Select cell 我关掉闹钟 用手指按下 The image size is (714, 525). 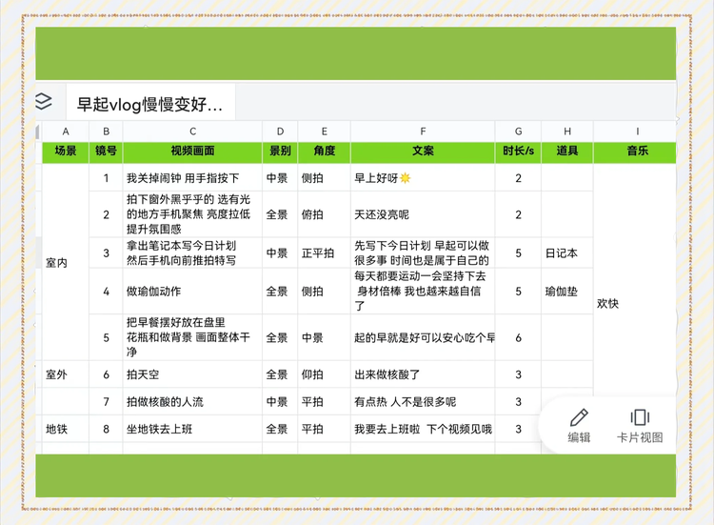click(192, 178)
